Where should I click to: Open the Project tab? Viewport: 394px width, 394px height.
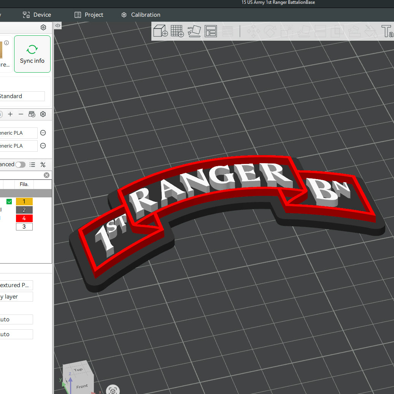tap(89, 15)
